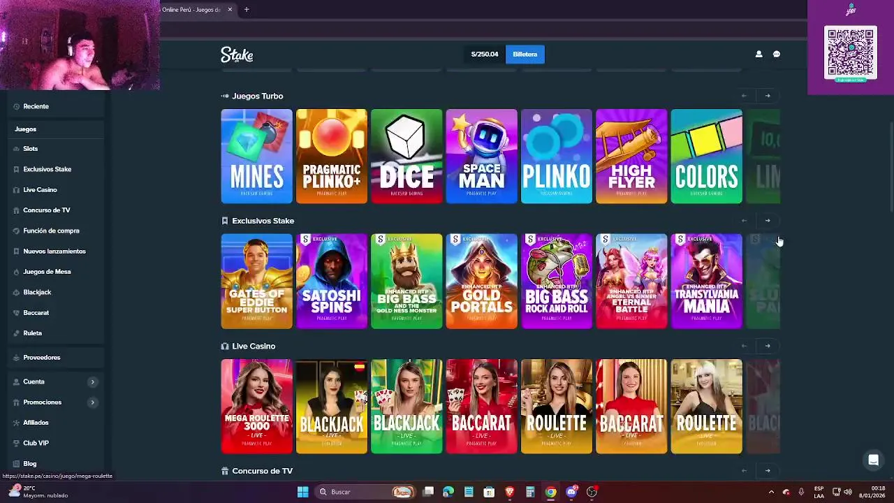Open the Space Man game thumbnail
This screenshot has height=503, width=894.
click(482, 156)
